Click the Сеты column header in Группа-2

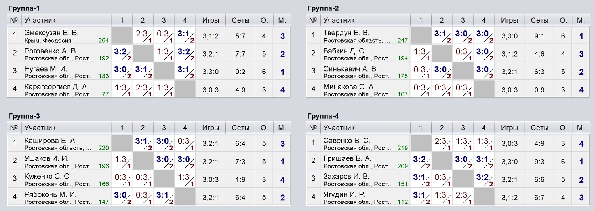tap(539, 20)
